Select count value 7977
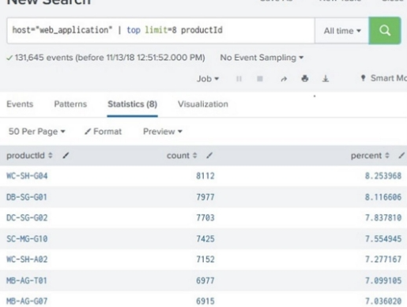 [205, 197]
